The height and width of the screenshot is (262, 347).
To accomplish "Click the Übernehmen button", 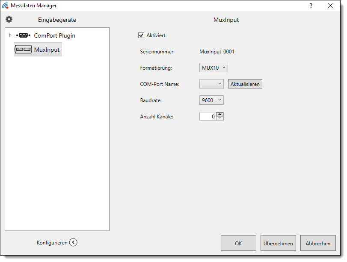I will pyautogui.click(x=278, y=243).
